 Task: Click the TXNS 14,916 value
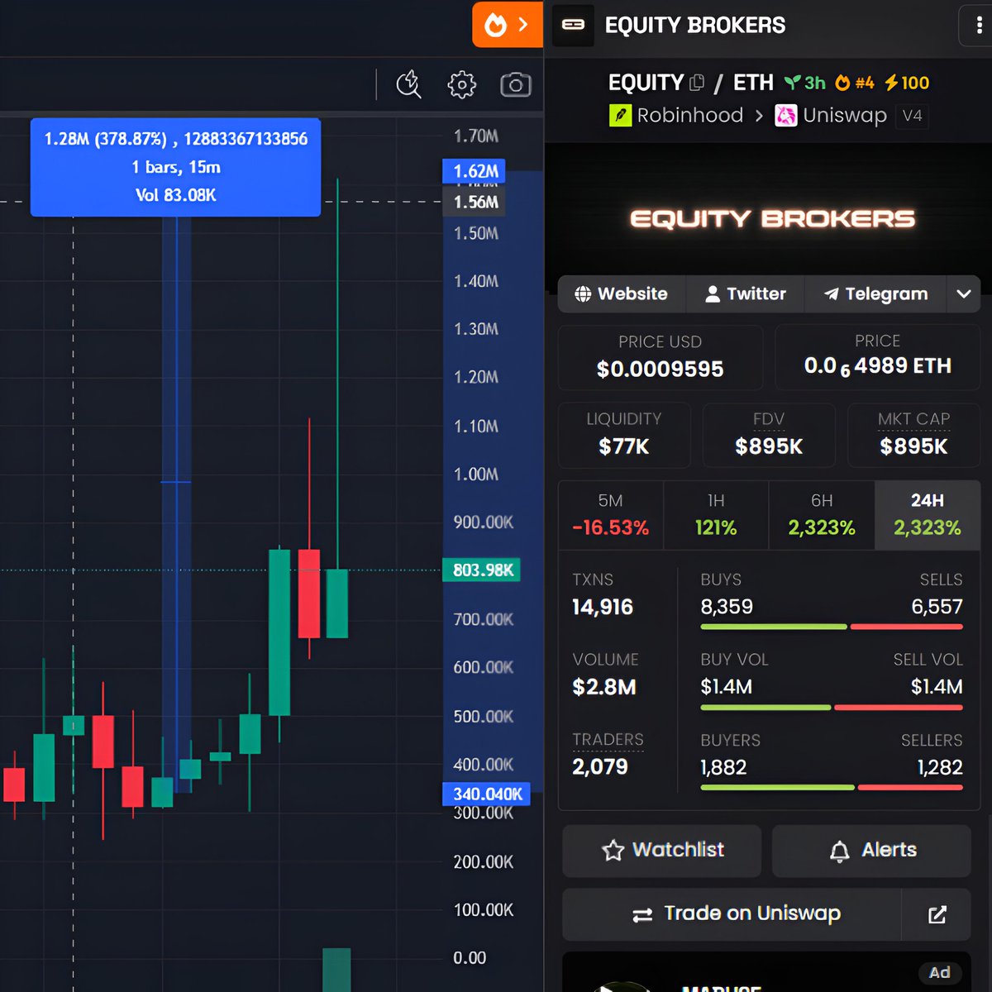pos(603,608)
